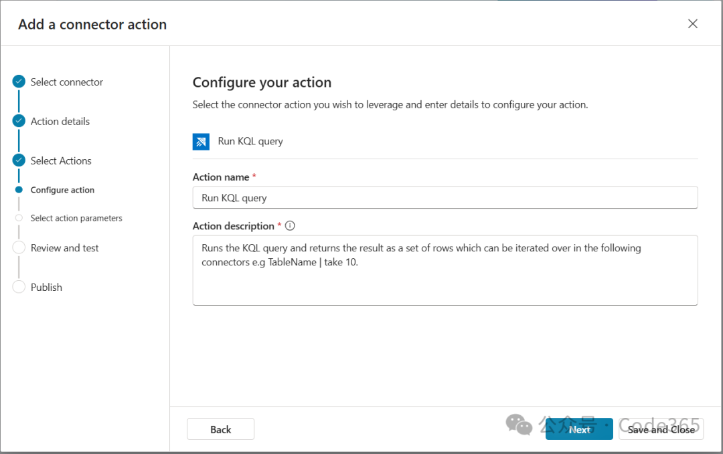Click the Select connector completed checkmark icon
Viewport: 723px width, 454px height.
click(x=19, y=82)
